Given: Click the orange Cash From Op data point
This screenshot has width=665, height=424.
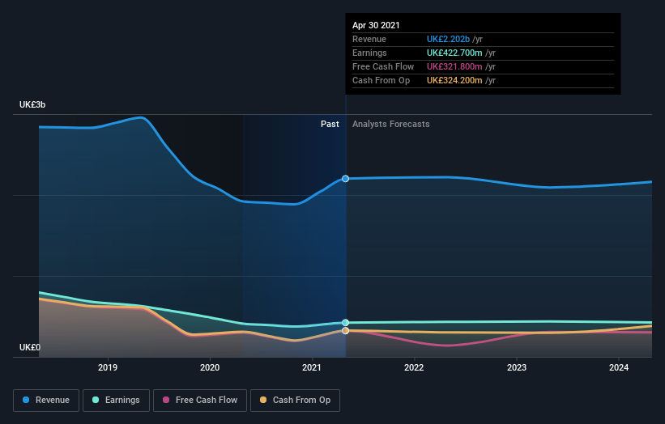Looking at the screenshot, I should click(x=346, y=330).
